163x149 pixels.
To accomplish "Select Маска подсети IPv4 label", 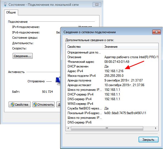I will click(x=81, y=76).
